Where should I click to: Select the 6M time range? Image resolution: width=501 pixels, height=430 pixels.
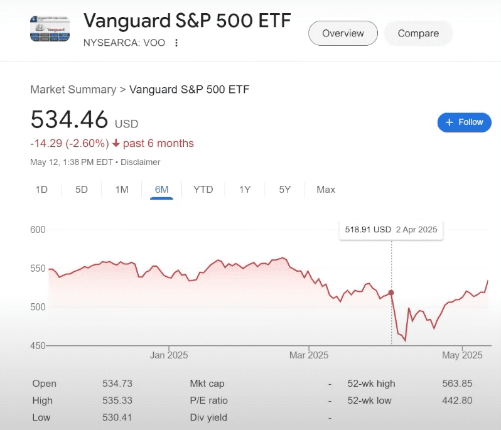click(161, 190)
